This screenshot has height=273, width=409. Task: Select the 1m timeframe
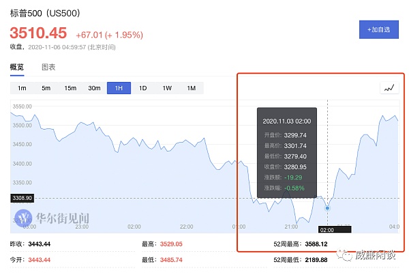[22, 88]
